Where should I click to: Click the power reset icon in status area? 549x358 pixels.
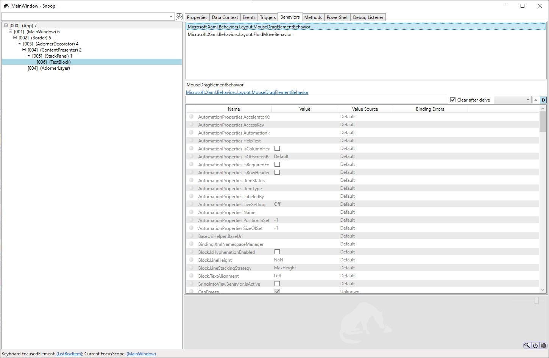(535, 345)
